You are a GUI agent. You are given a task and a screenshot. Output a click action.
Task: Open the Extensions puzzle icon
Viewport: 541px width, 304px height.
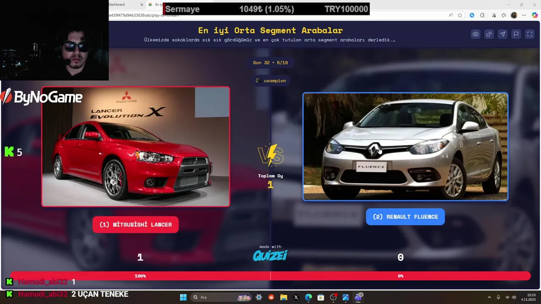click(482, 15)
